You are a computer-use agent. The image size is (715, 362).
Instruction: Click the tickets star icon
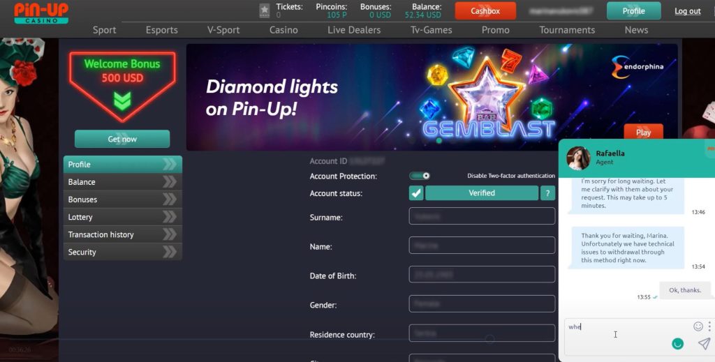click(265, 10)
